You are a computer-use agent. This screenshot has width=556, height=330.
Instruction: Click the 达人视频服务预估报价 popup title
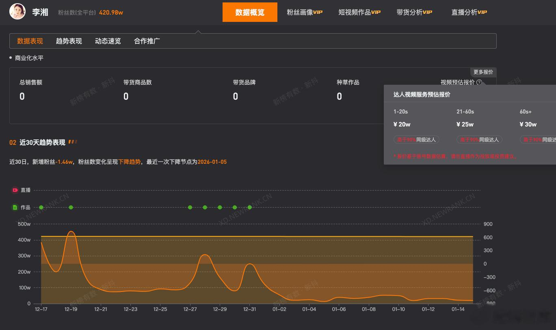(x=422, y=94)
